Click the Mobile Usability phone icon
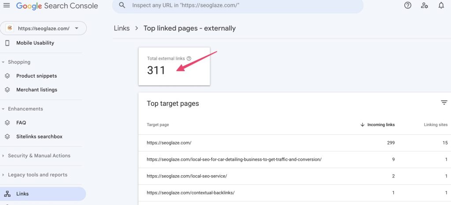 pos(7,43)
